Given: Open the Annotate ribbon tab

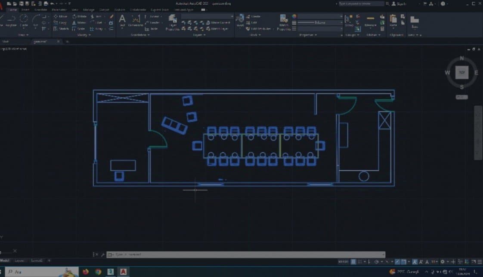Looking at the screenshot, I should 40,10.
